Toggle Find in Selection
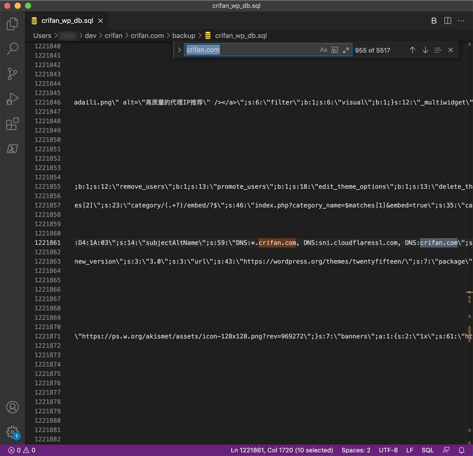The width and height of the screenshot is (473, 456). coord(438,50)
